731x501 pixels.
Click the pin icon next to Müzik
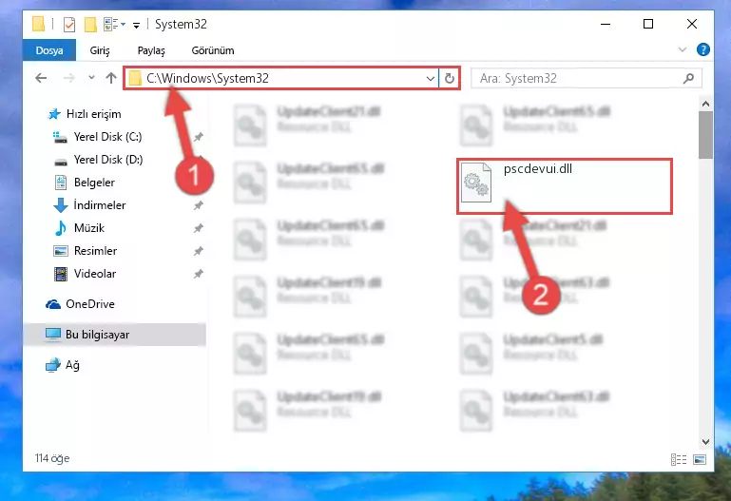(x=199, y=228)
